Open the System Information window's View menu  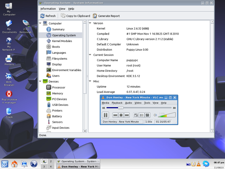pyautogui.click(x=62, y=9)
